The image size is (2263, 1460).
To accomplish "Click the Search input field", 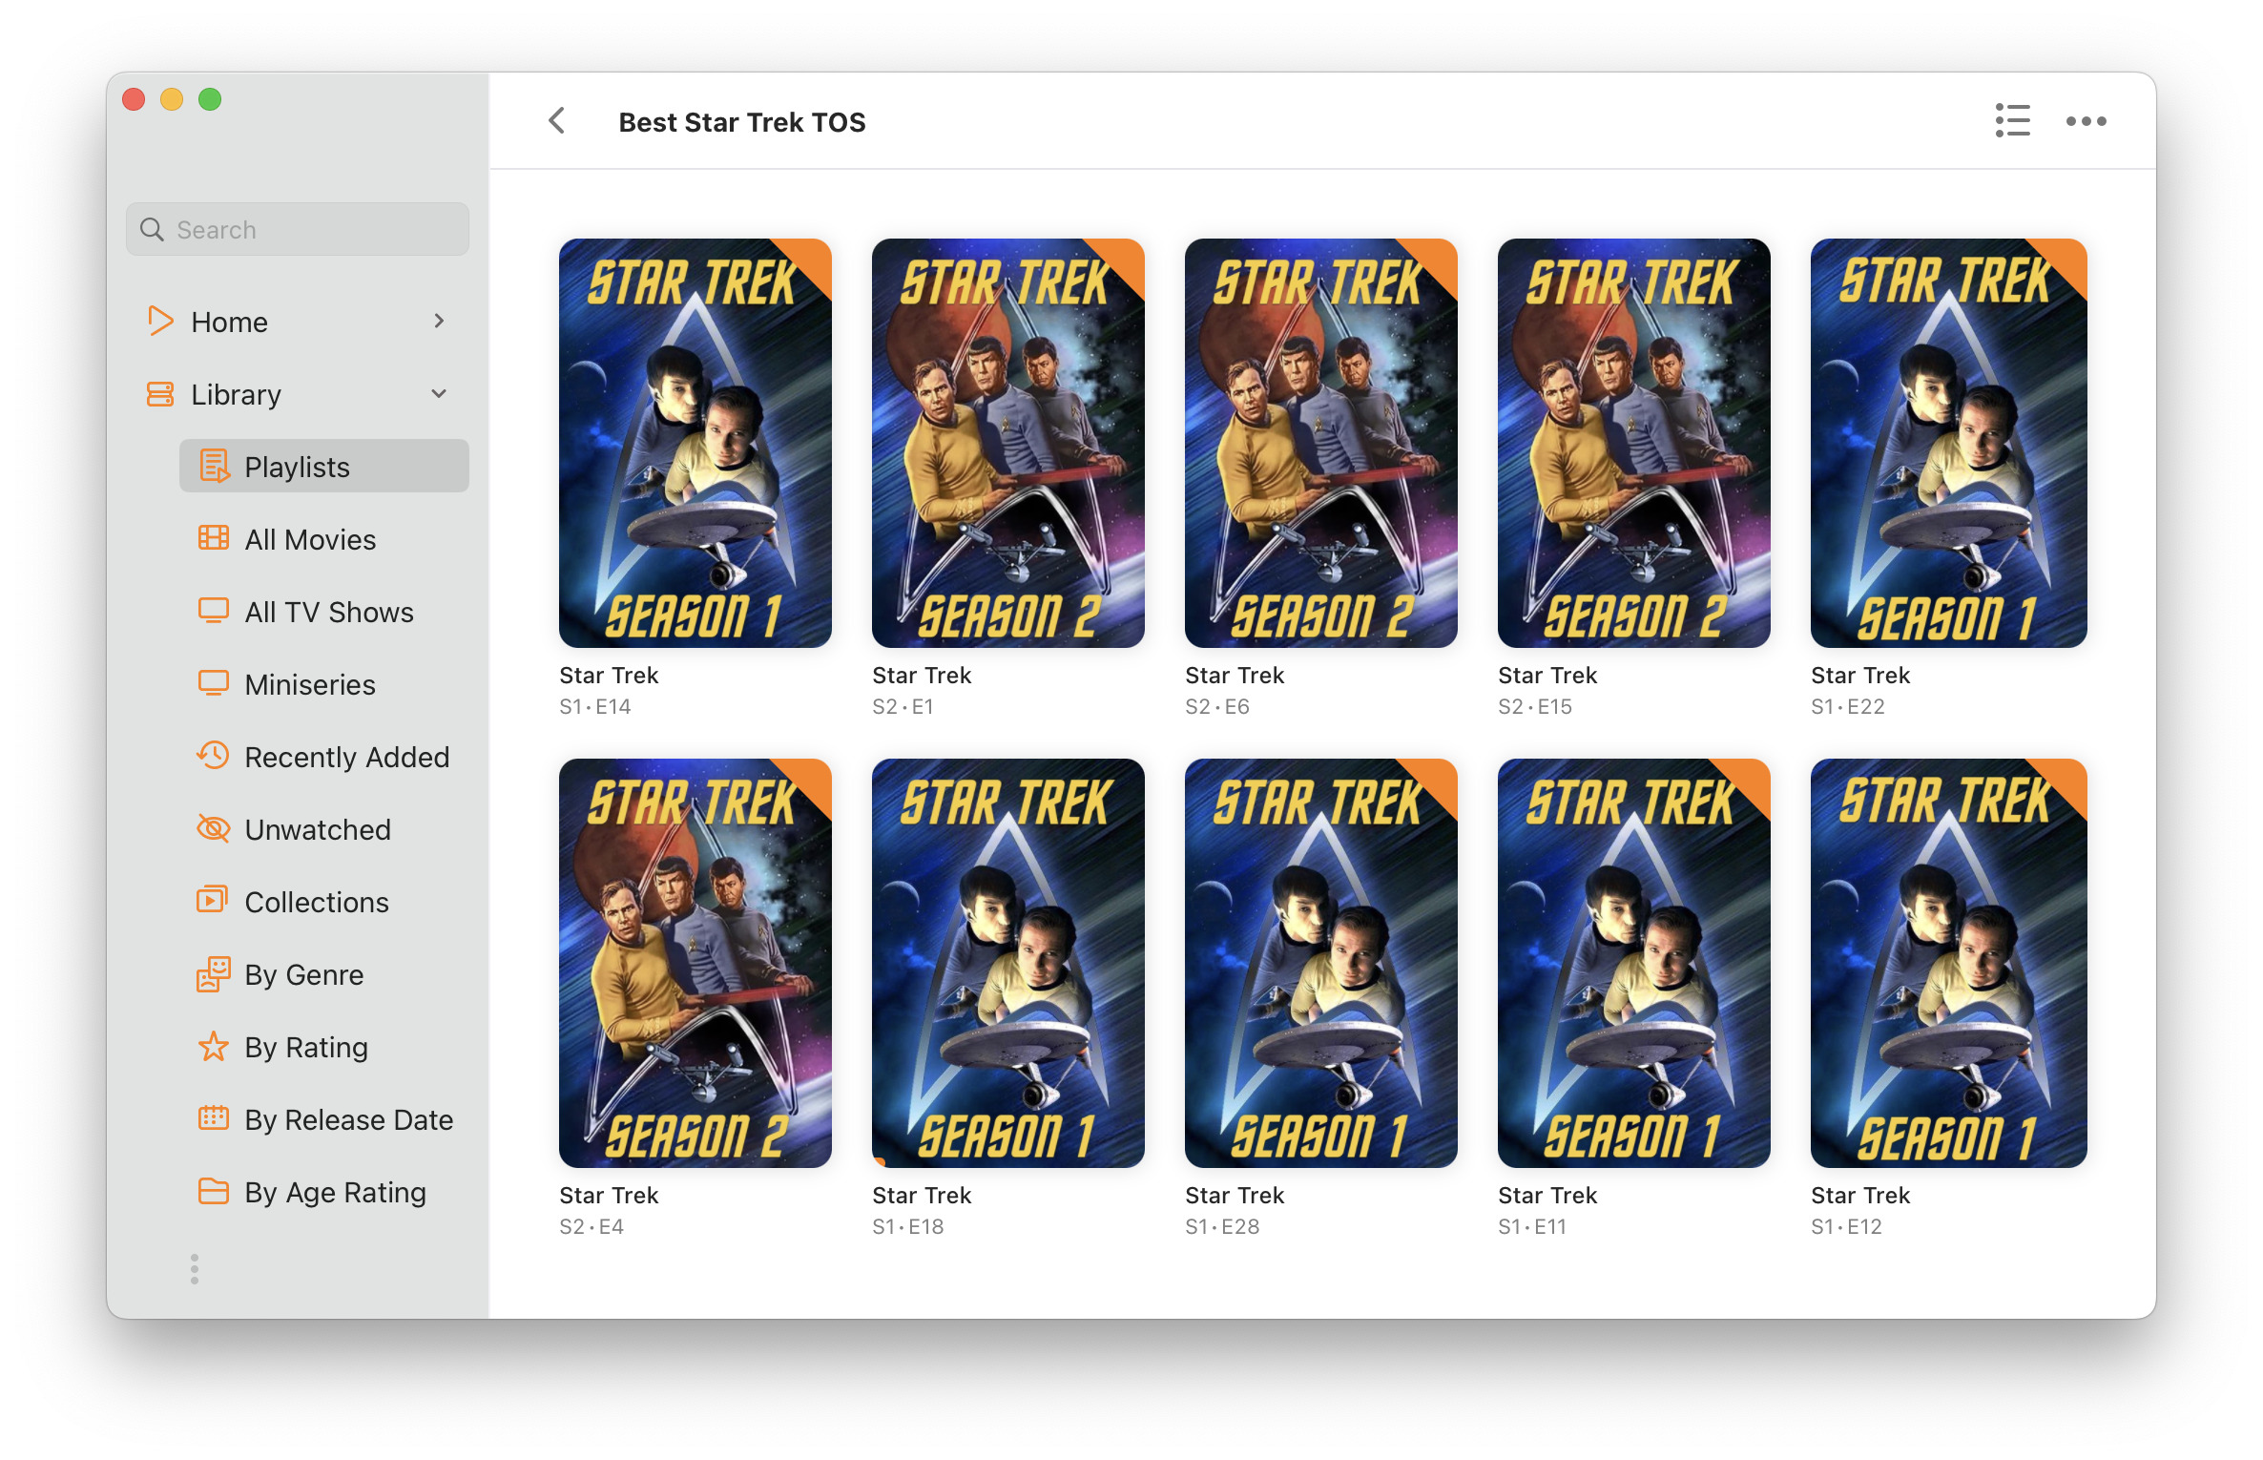I will point(298,230).
